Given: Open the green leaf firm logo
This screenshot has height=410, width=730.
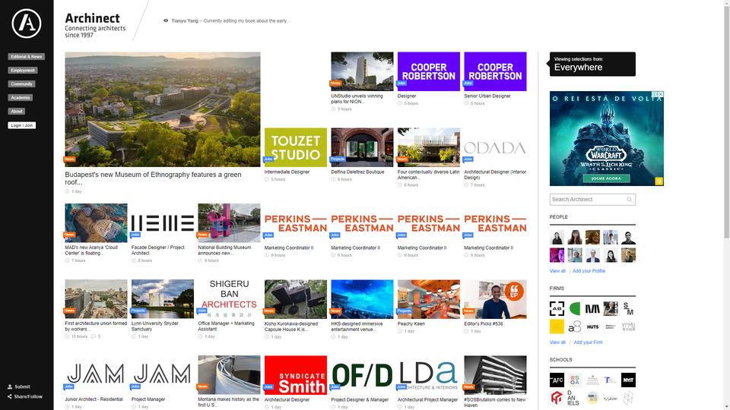Looking at the screenshot, I should tap(575, 308).
